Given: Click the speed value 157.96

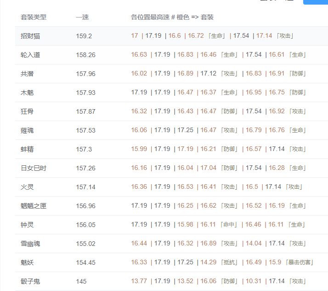Looking at the screenshot, I should coord(85,74).
